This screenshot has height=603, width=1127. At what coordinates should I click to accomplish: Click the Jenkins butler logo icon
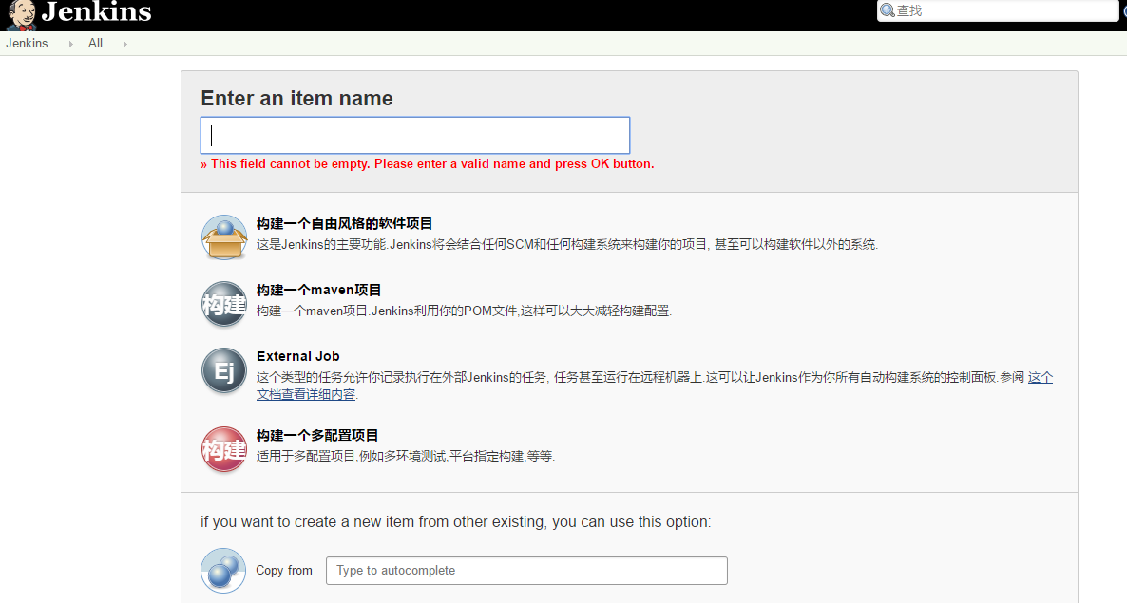(21, 15)
